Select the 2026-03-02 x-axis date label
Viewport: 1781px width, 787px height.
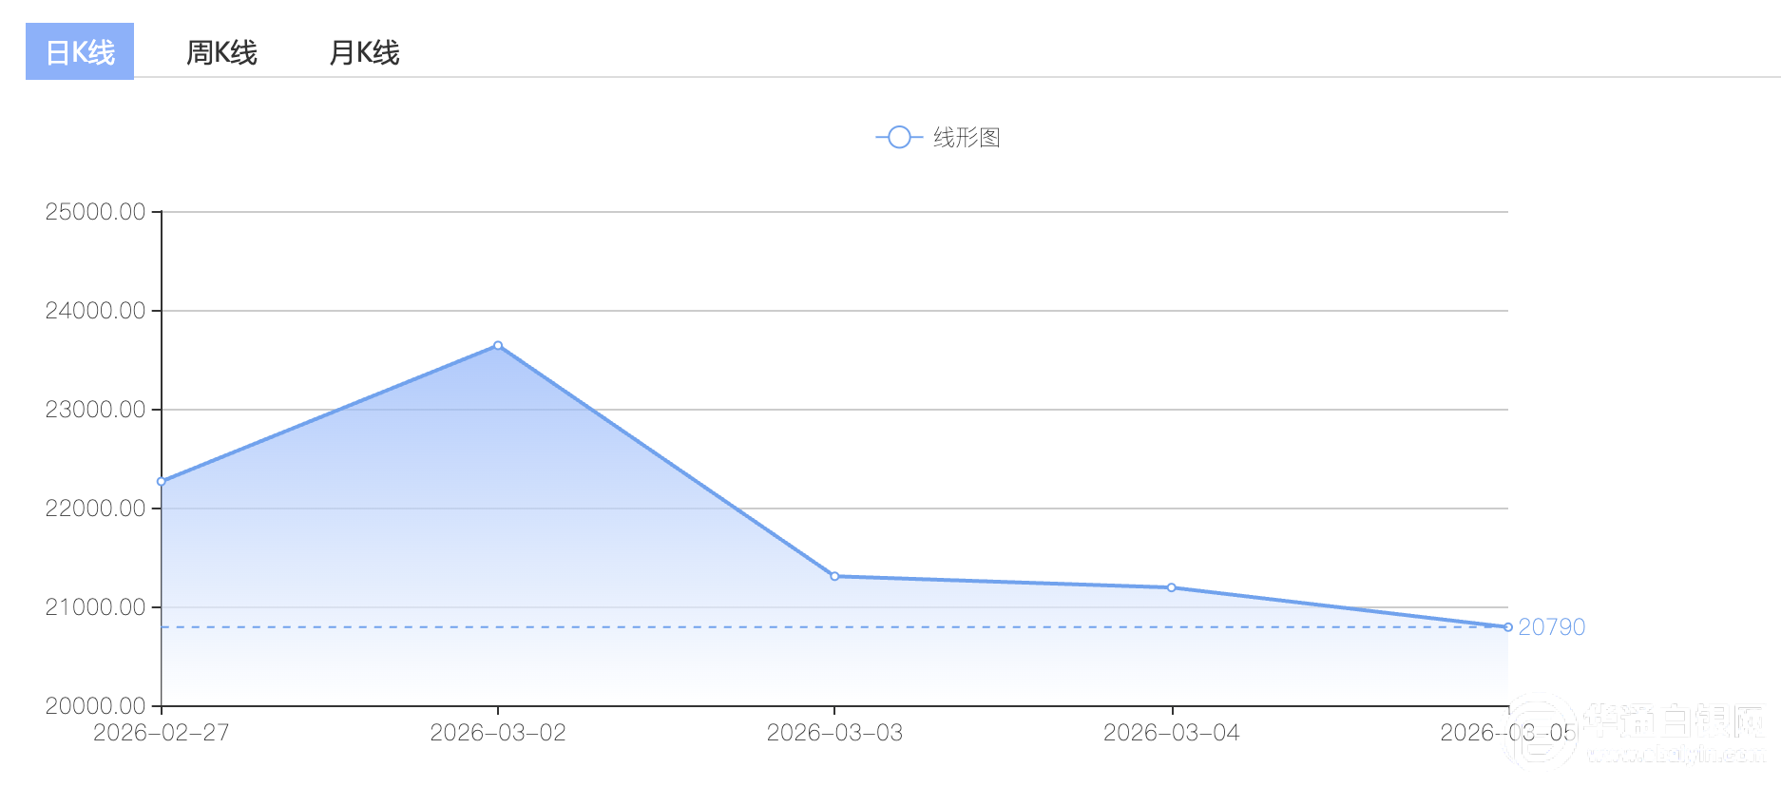(x=498, y=733)
